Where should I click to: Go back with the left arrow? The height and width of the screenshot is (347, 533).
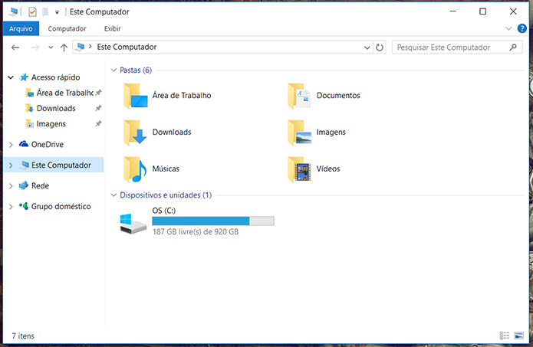click(x=15, y=47)
